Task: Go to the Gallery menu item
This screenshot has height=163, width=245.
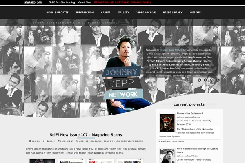Action: click(x=123, y=13)
